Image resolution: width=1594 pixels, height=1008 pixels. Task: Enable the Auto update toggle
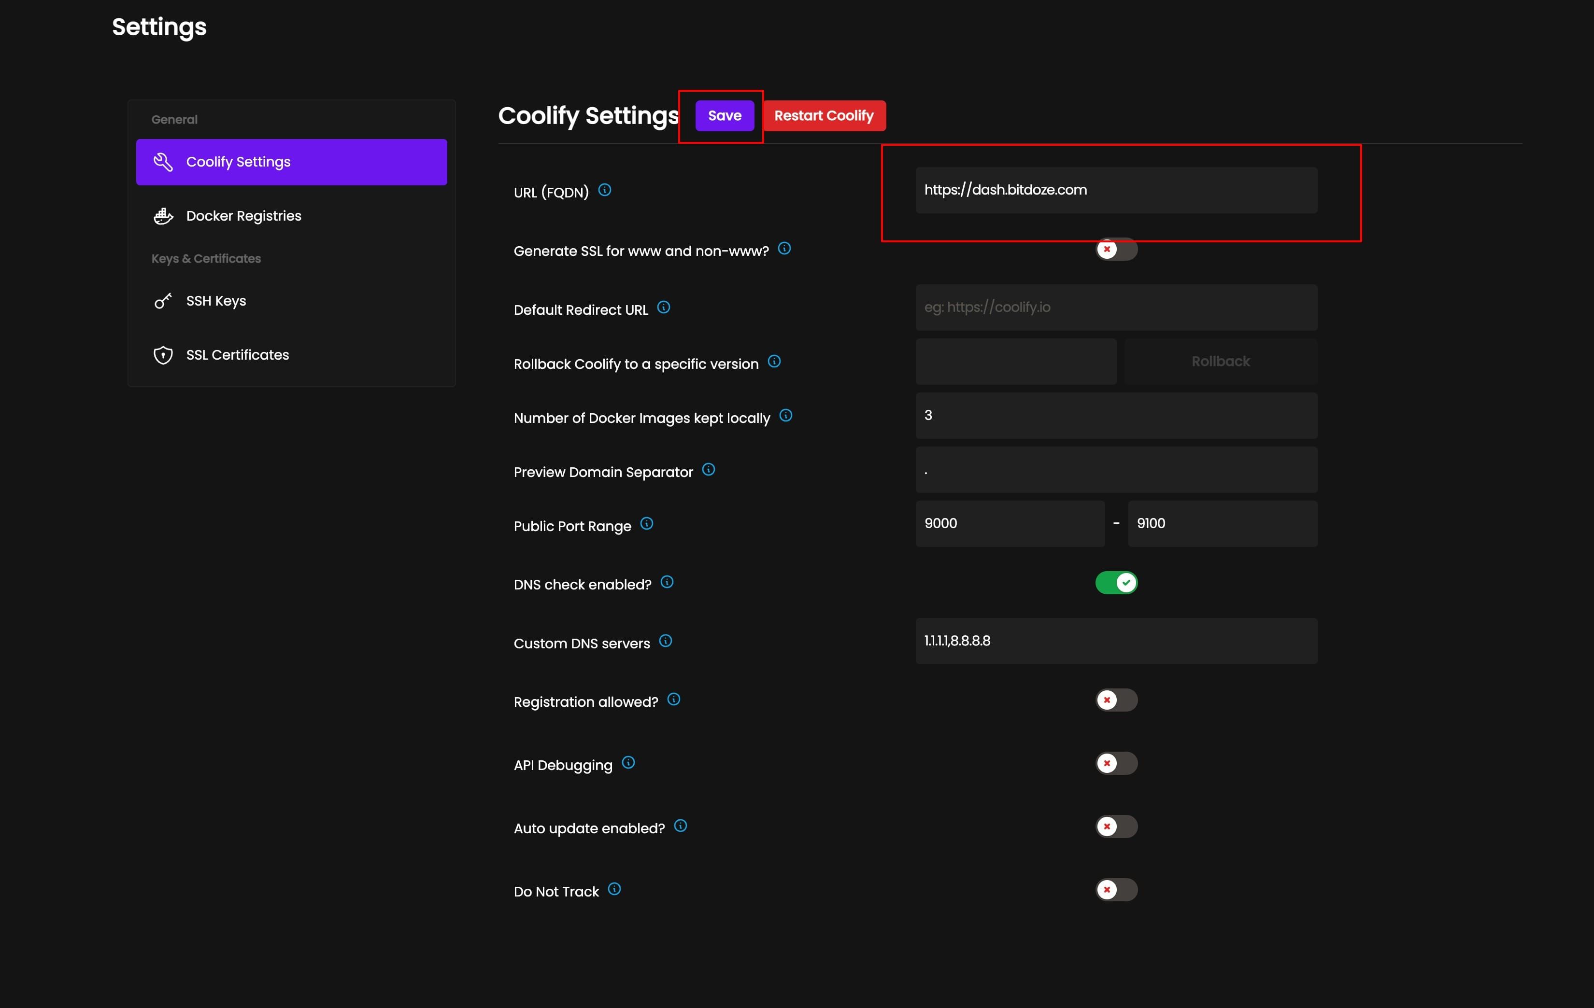(x=1116, y=826)
